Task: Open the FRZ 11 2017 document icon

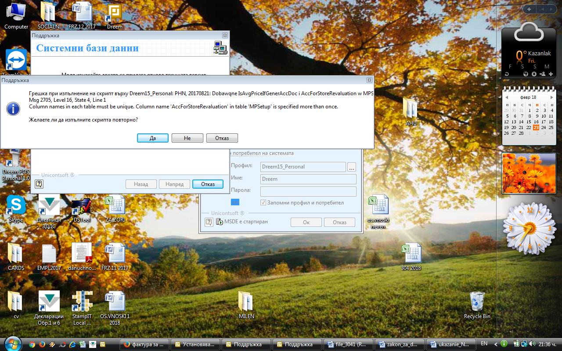Action: tap(115, 257)
